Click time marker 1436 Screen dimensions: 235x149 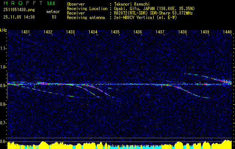click(x=137, y=32)
